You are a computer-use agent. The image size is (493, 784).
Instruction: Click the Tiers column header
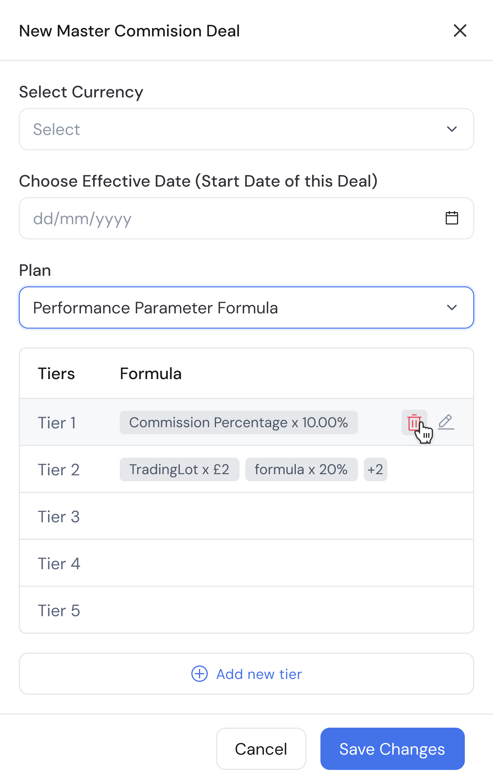click(x=57, y=374)
